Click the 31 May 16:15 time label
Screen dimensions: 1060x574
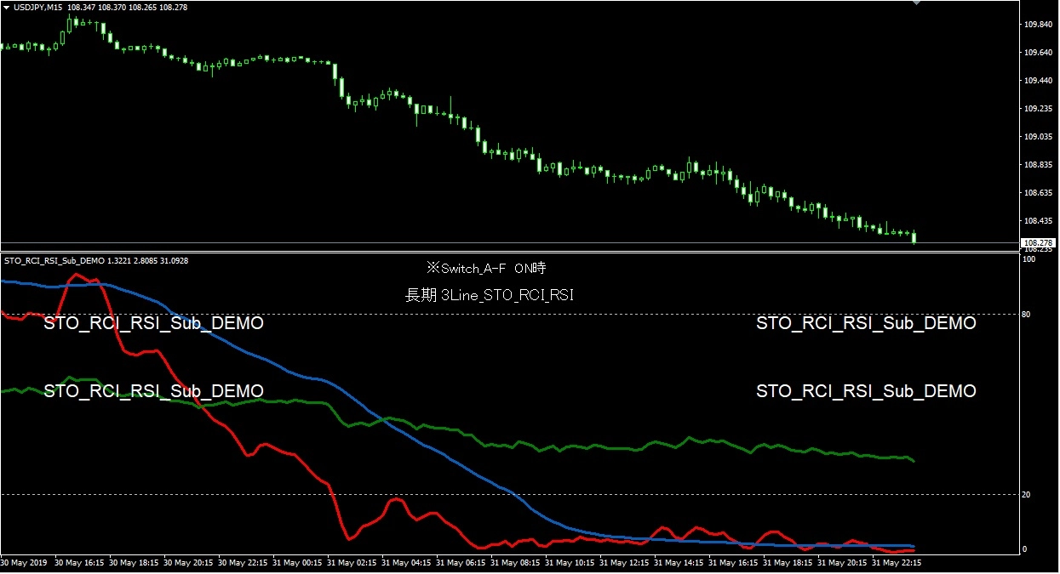(734, 563)
